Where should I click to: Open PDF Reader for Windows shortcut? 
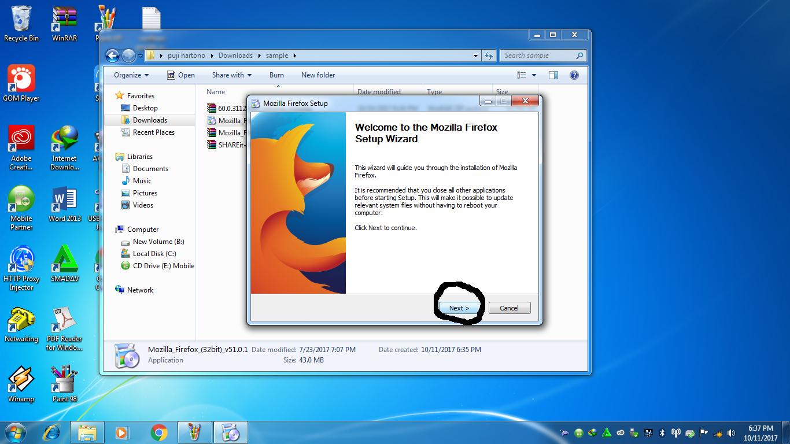pos(64,328)
